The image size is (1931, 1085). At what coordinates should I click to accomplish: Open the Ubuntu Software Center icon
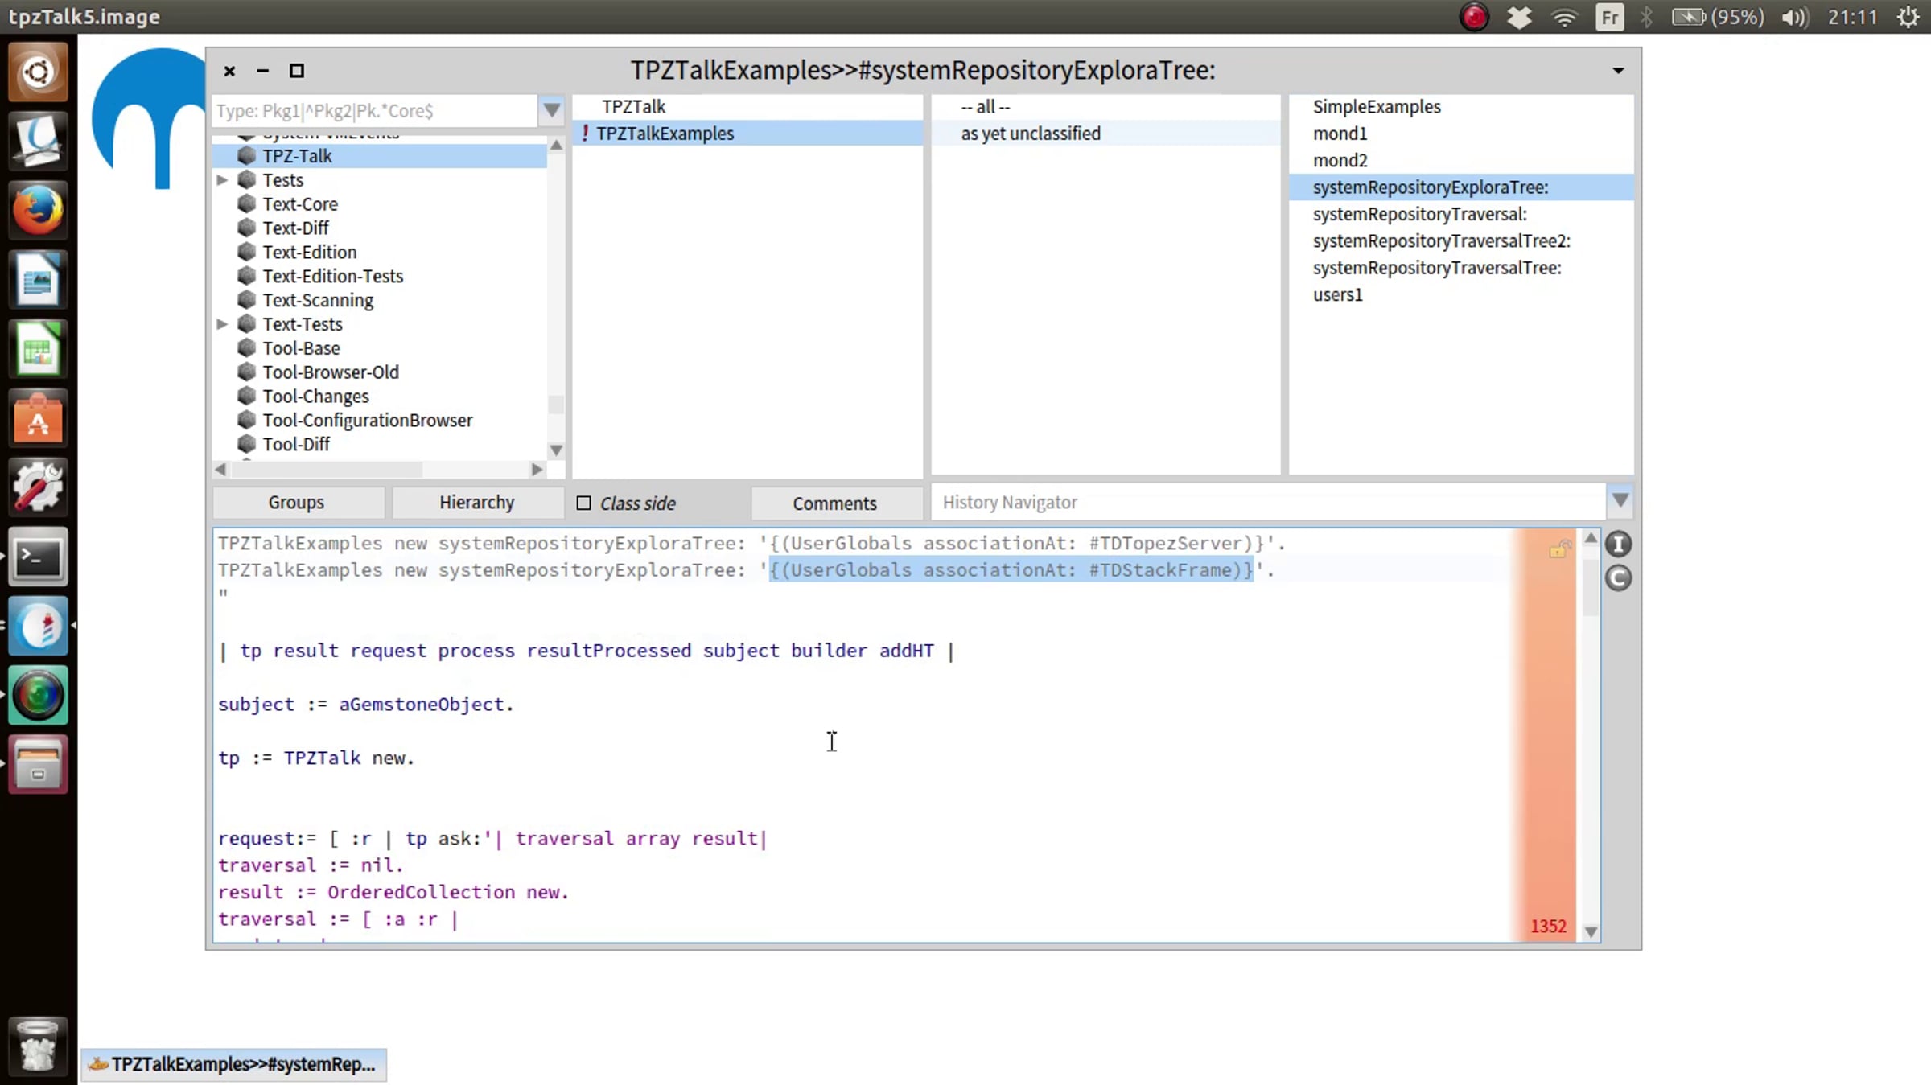click(x=38, y=418)
